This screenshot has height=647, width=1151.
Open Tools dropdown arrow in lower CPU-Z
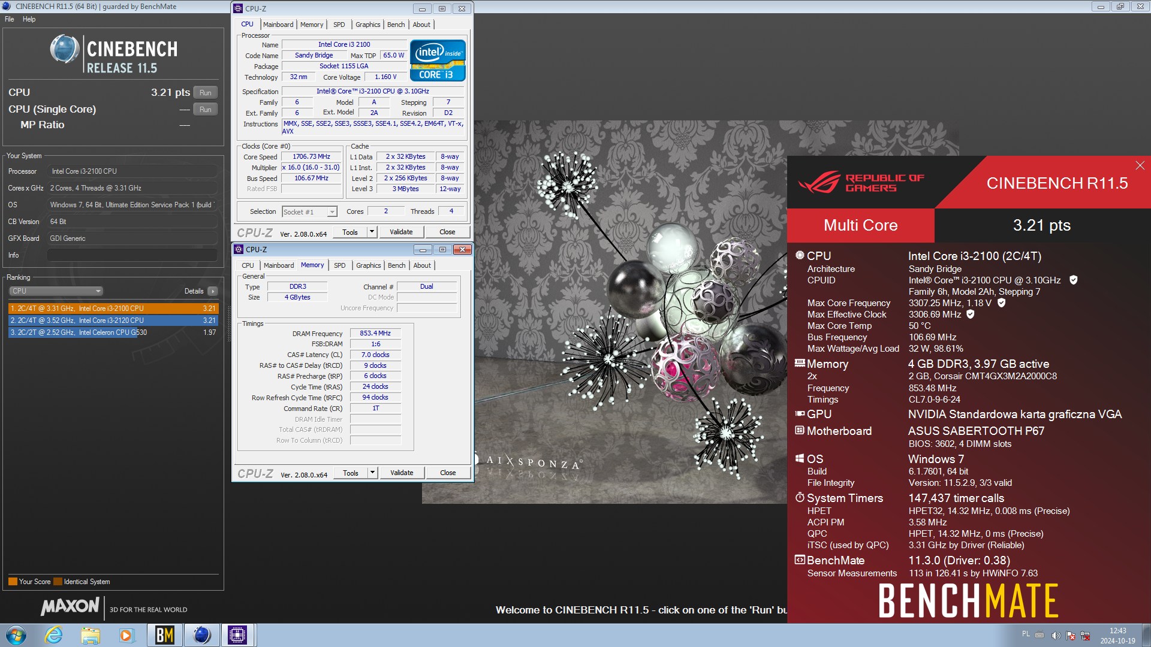pos(372,473)
